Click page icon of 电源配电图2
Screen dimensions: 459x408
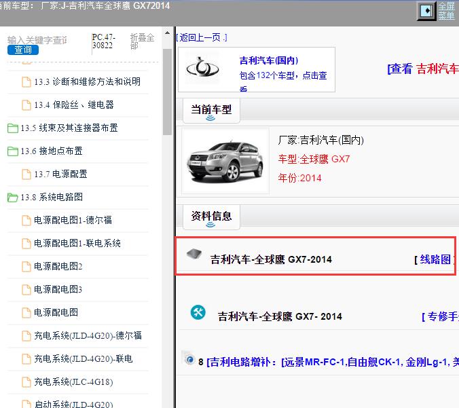[x=26, y=266]
